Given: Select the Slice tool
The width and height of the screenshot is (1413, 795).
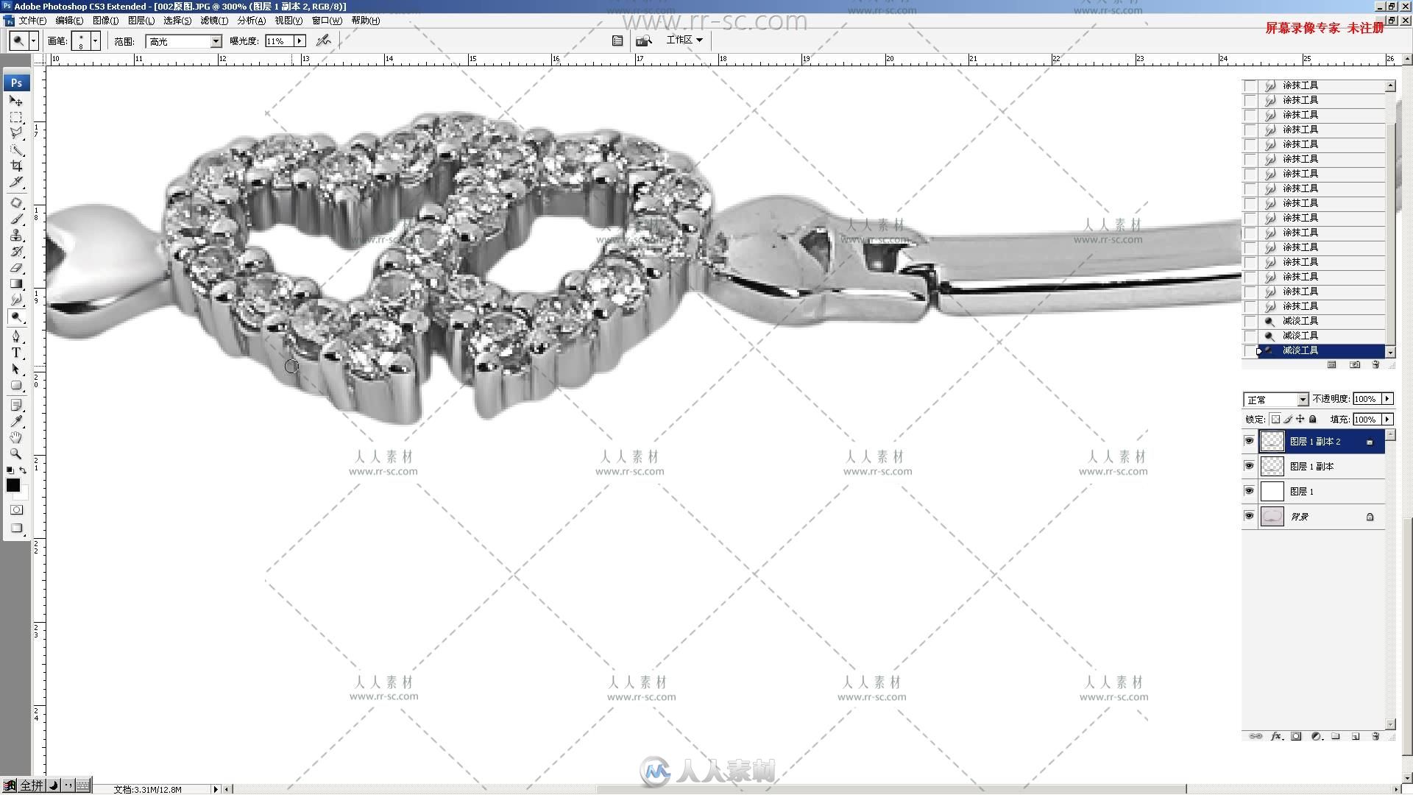Looking at the screenshot, I should click(16, 182).
